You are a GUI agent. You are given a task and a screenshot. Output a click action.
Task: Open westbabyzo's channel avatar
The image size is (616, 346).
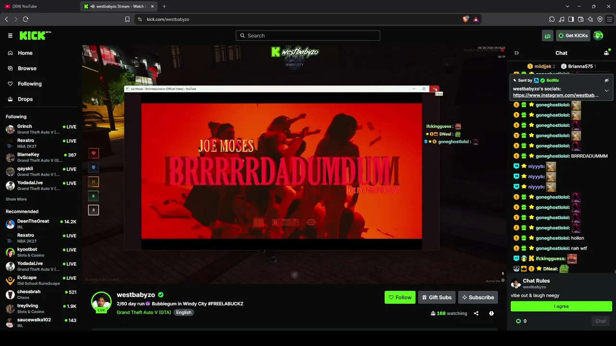(x=102, y=302)
